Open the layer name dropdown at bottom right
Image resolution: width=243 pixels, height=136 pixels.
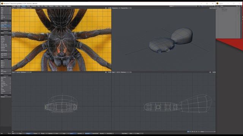coord(208,132)
